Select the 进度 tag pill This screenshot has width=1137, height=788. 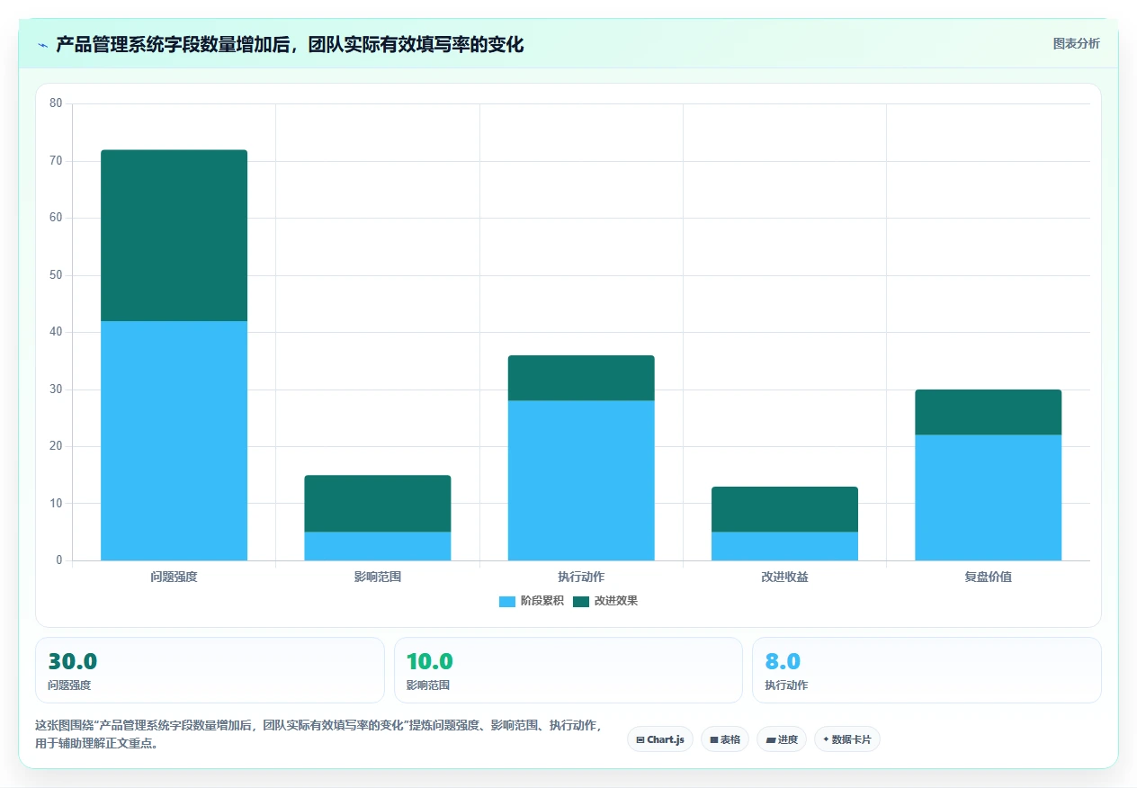pyautogui.click(x=782, y=739)
